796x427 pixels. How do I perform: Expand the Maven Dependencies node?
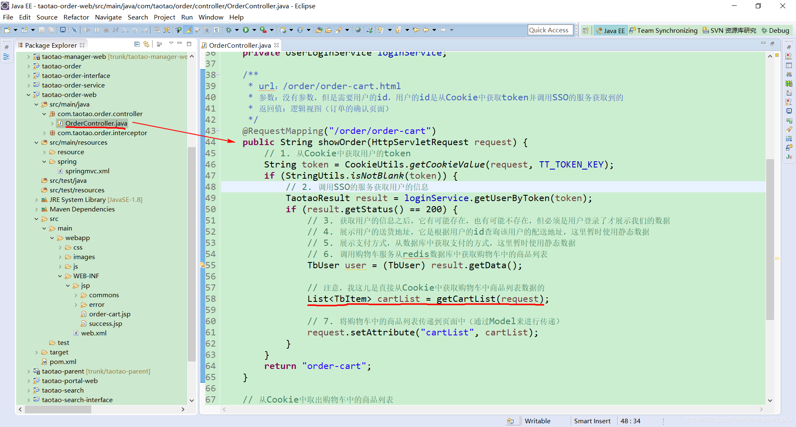pyautogui.click(x=36, y=209)
